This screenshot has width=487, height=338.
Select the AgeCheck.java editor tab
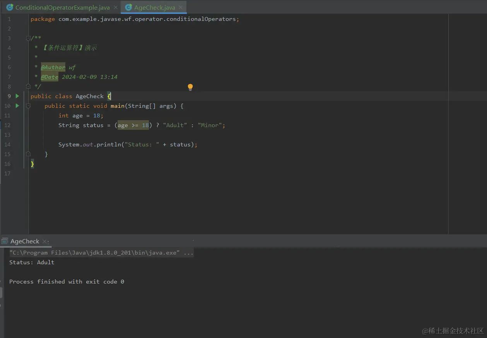(155, 7)
